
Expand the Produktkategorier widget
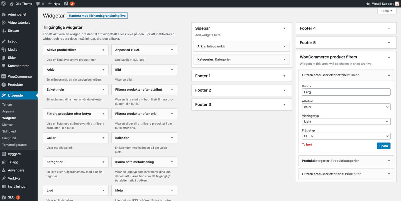coord(389,161)
